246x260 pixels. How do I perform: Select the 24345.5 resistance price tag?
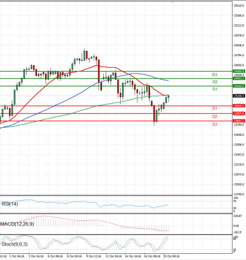(238, 86)
